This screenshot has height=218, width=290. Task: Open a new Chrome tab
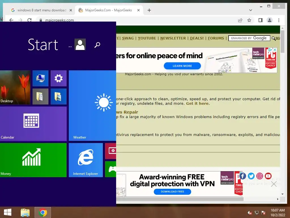[x=149, y=10]
